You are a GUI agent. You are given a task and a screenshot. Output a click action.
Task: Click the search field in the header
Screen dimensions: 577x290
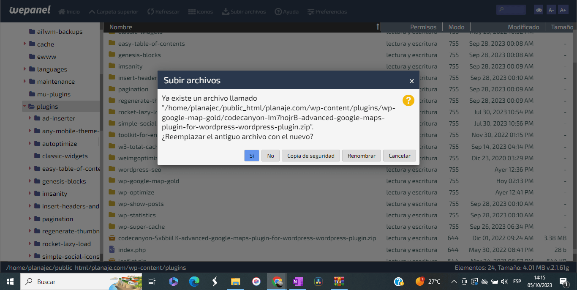coord(511,10)
